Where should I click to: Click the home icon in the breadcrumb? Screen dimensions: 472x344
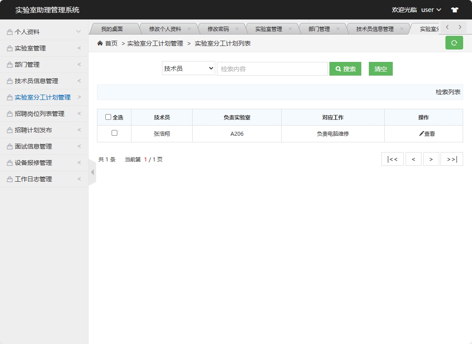(101, 43)
